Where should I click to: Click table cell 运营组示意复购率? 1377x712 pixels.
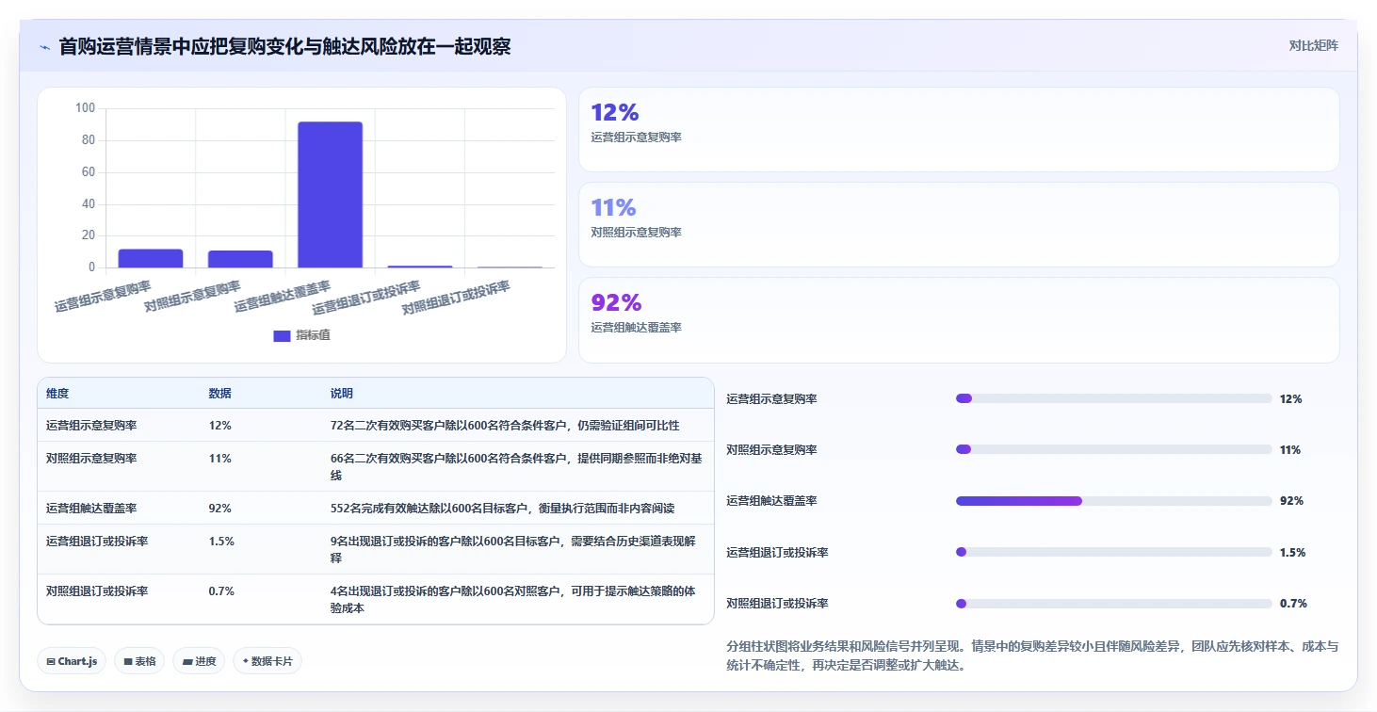click(91, 426)
